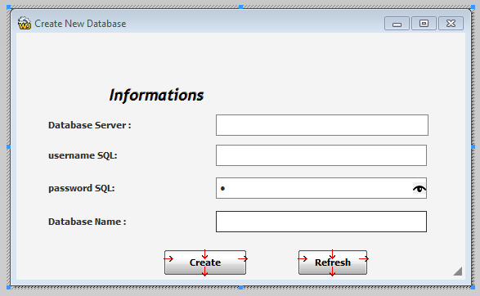Focus the Database Name input field

click(x=321, y=222)
